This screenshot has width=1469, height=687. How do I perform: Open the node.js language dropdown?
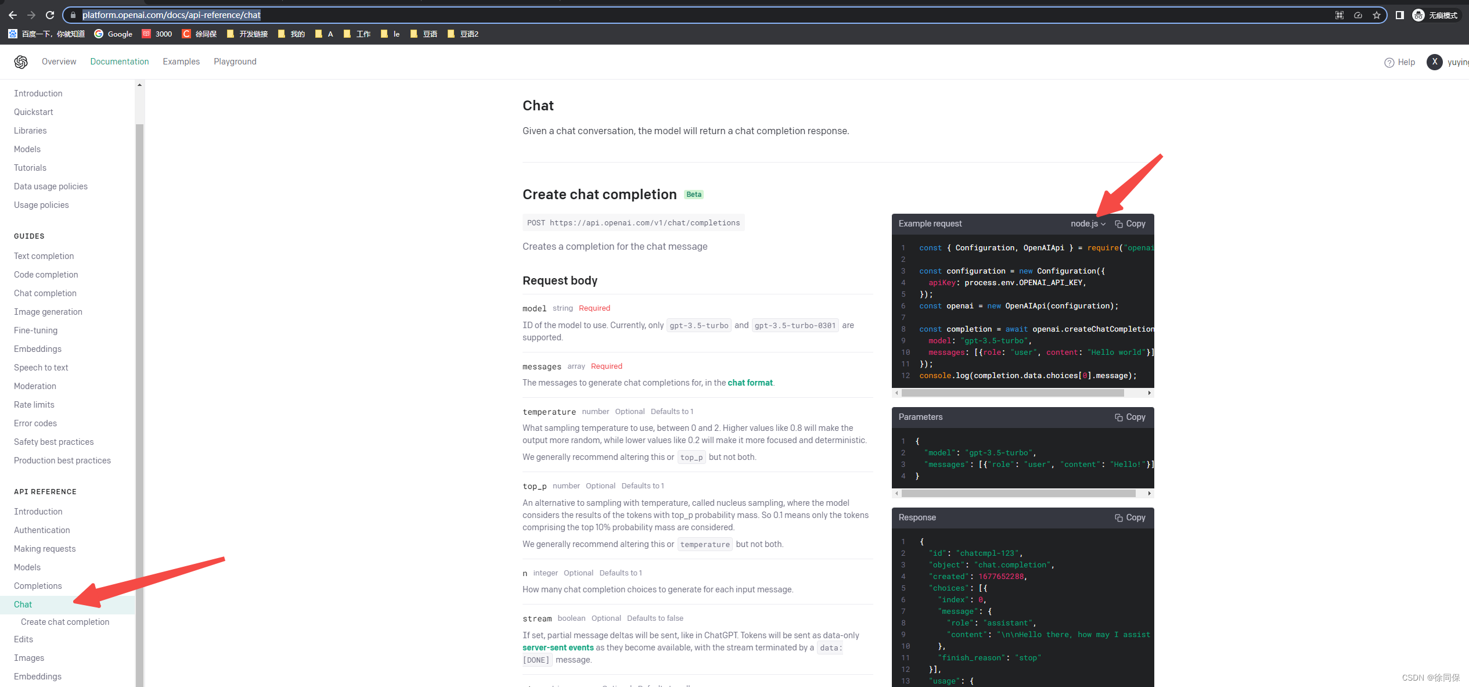[x=1088, y=224]
